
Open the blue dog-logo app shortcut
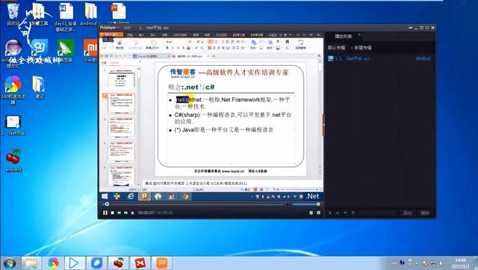[39, 49]
